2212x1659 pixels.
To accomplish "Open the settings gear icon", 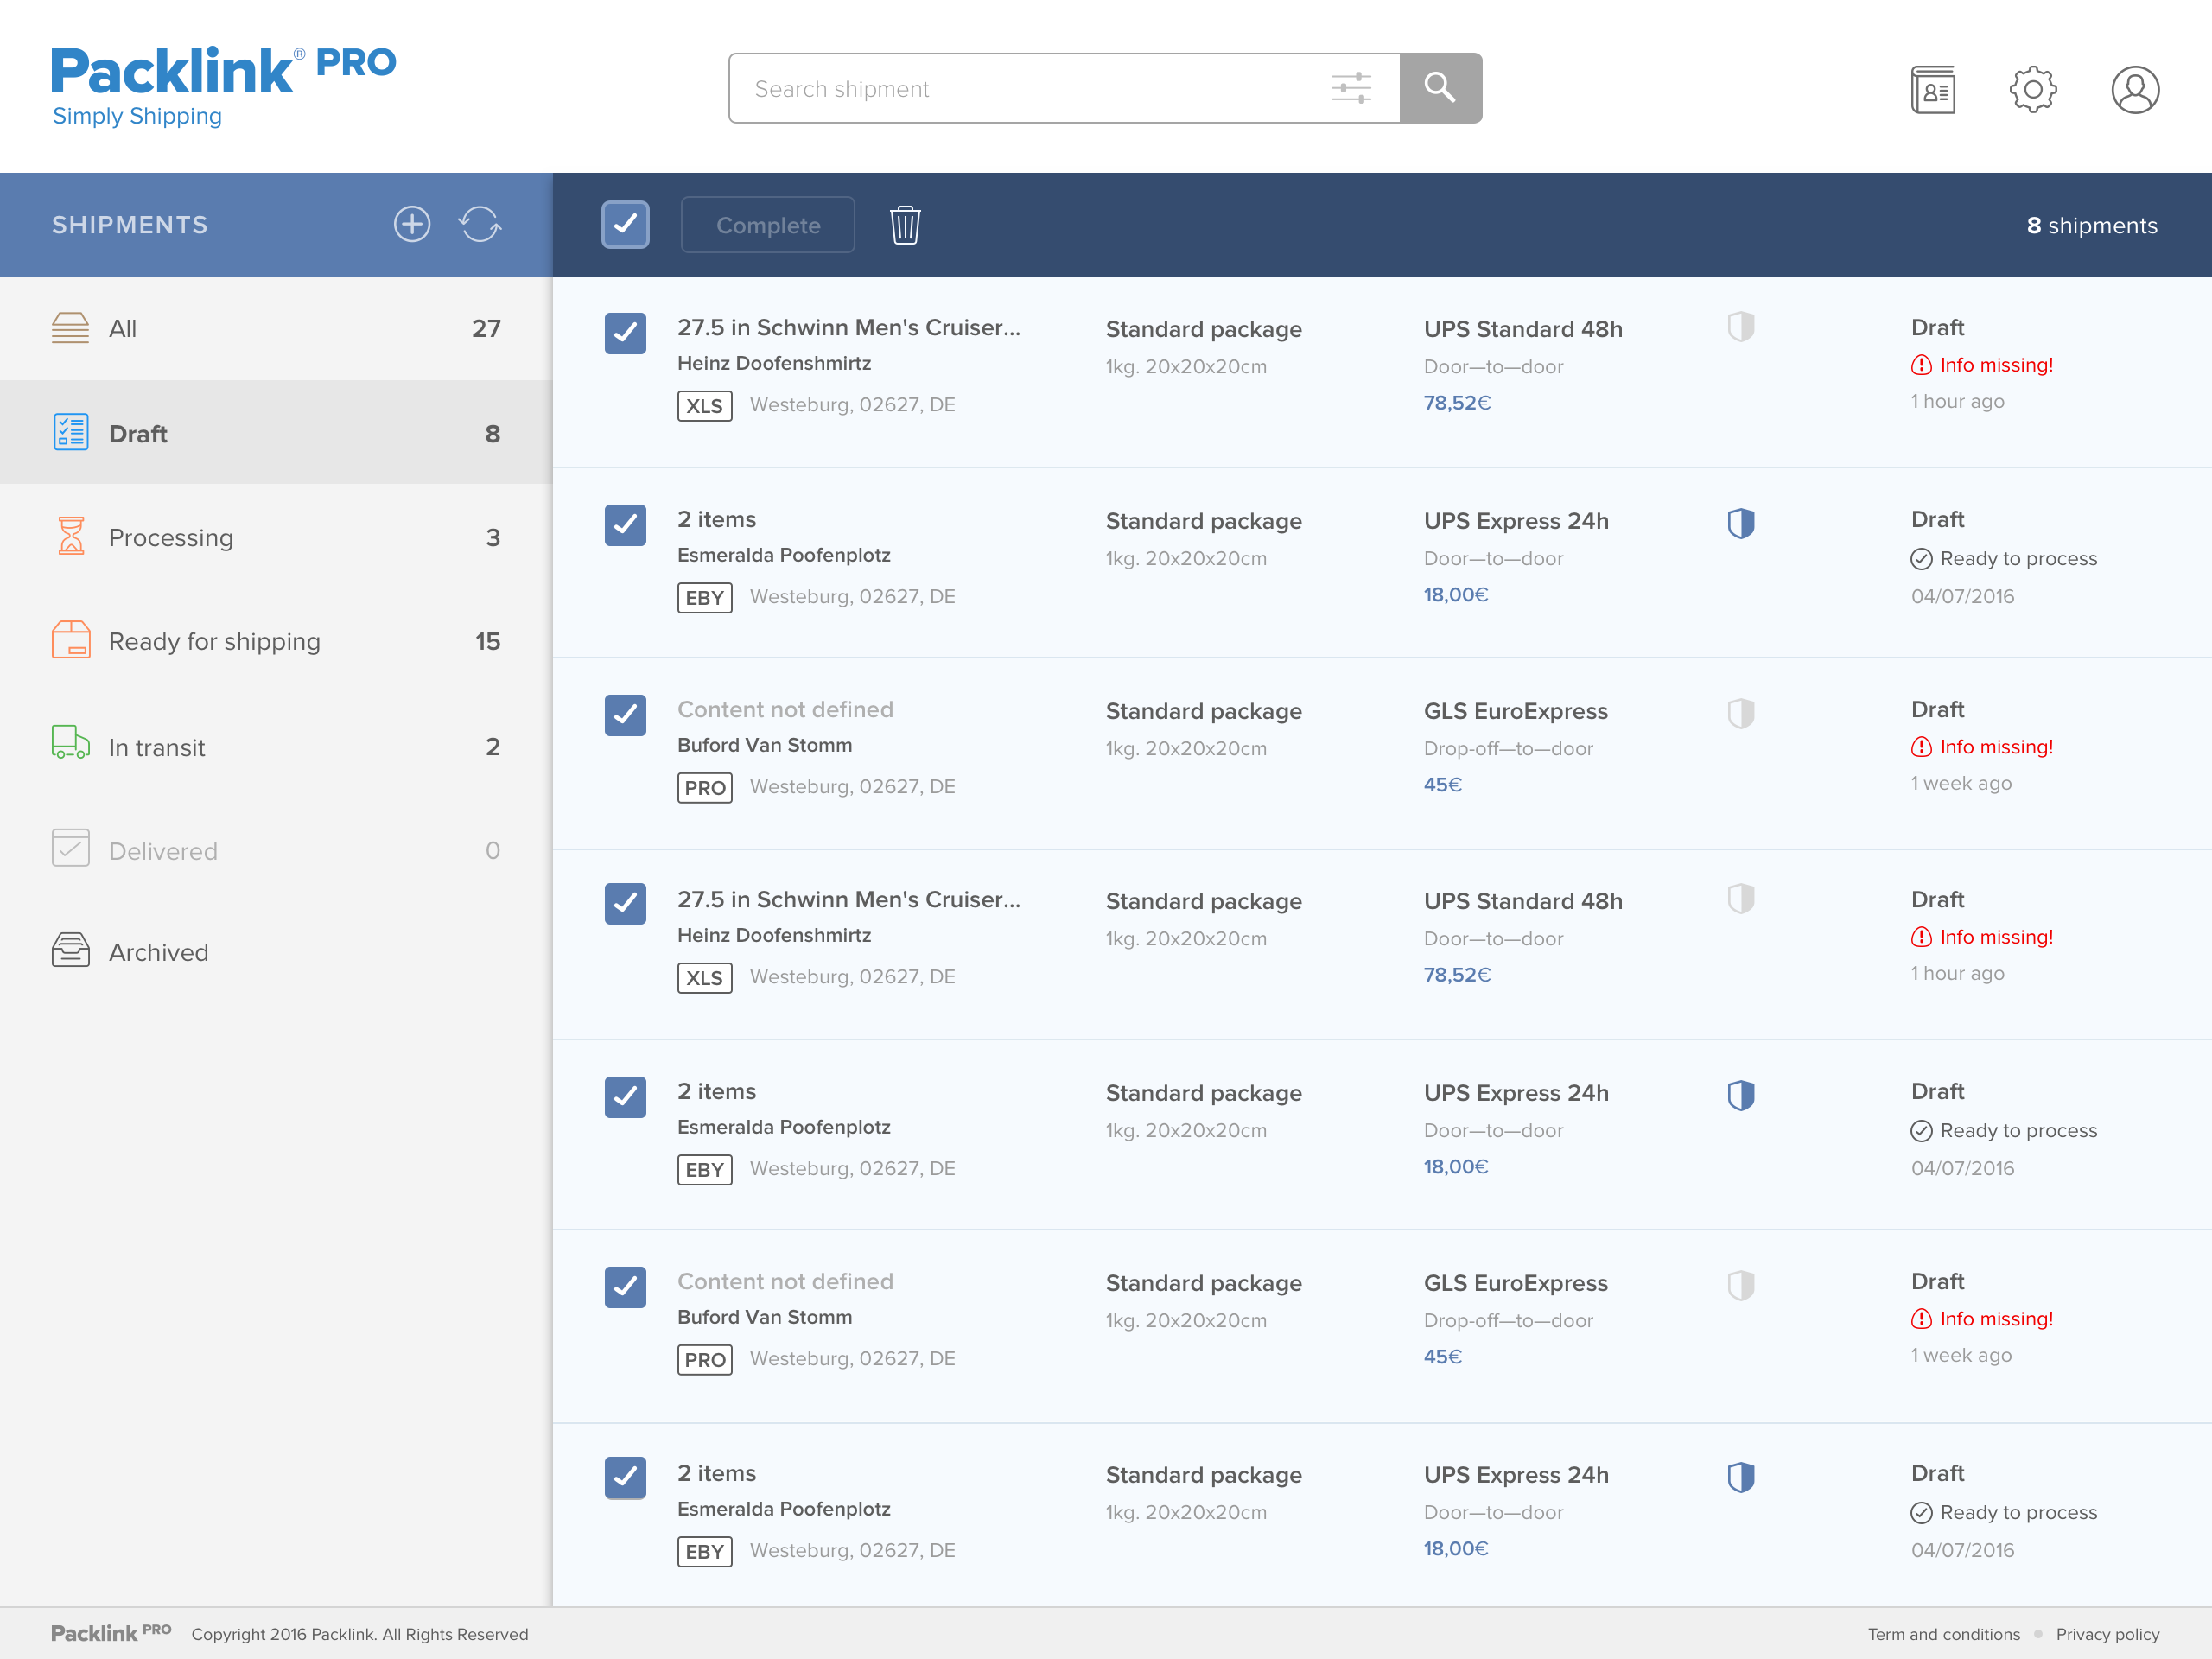I will coord(2032,90).
